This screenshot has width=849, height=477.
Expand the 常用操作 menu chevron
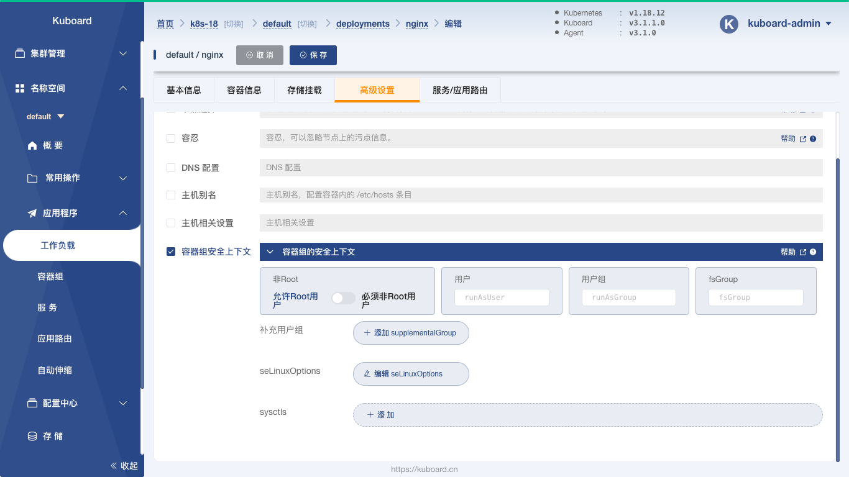(123, 178)
